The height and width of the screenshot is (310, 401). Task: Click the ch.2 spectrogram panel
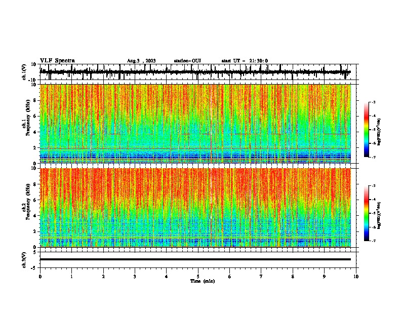tap(195, 208)
